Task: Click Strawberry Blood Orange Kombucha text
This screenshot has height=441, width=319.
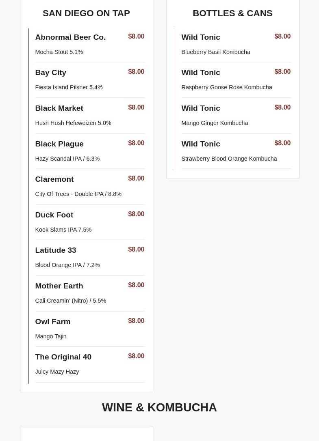Action: point(229,159)
